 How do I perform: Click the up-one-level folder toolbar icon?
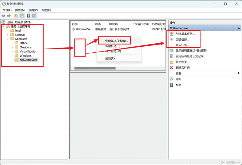pyautogui.click(x=16, y=16)
